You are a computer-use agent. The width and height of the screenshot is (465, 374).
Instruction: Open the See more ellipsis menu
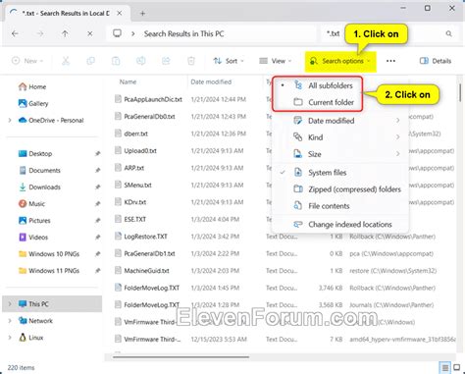pos(390,61)
